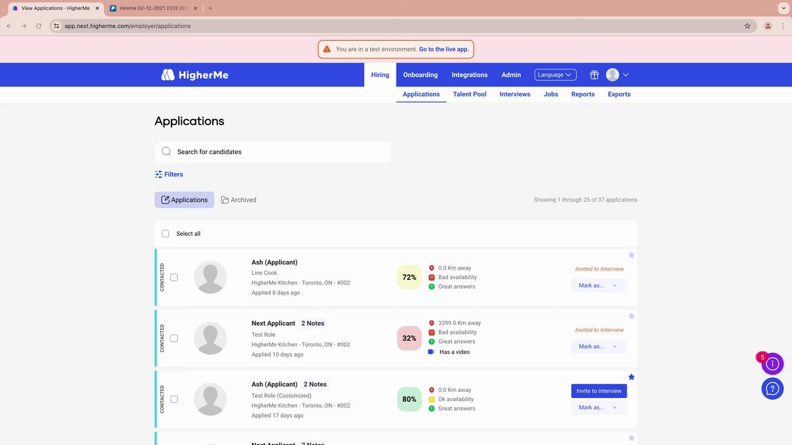792x445 pixels.
Task: Click 'Has a video' label
Action: pyautogui.click(x=454, y=352)
